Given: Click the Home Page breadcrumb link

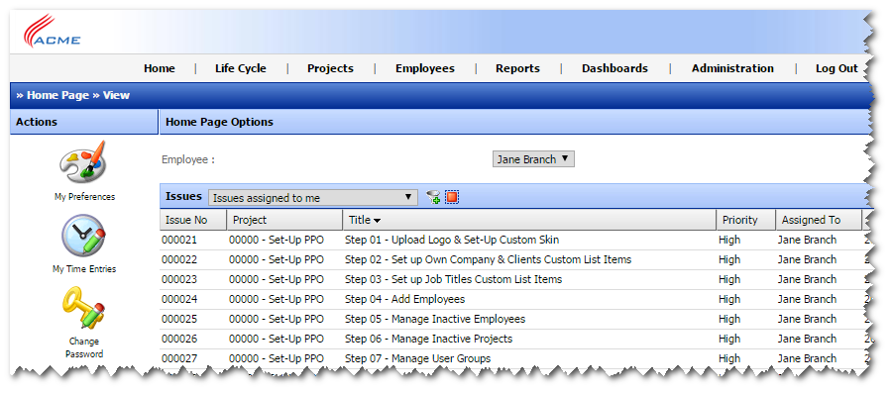Looking at the screenshot, I should (x=58, y=95).
